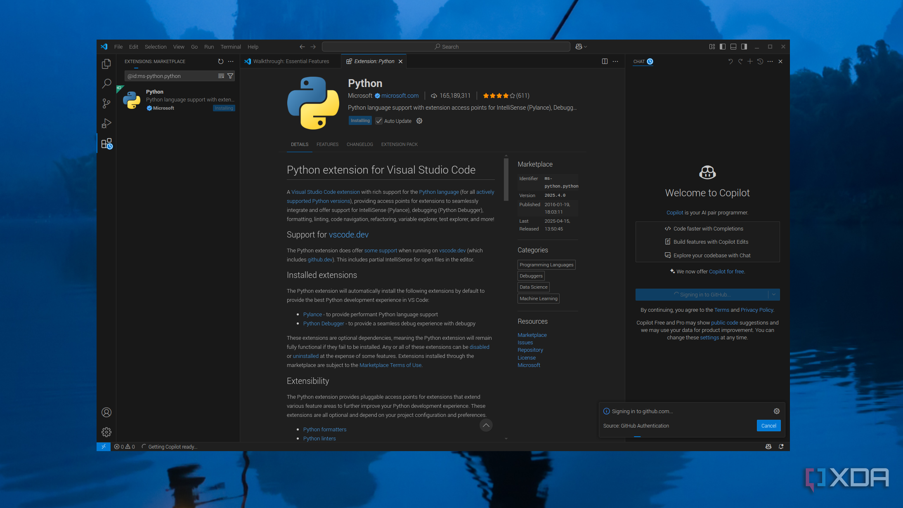Open the Explorer view in activity bar

(106, 63)
